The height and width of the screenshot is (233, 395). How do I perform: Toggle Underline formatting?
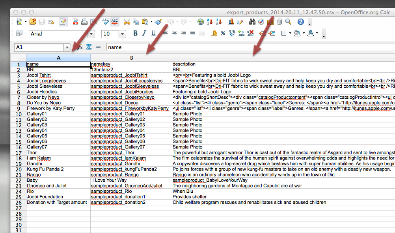(153, 33)
